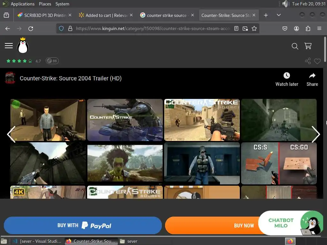Viewport: 327px width, 245px height.
Task: Toggle reader view icon
Action: 236,28
